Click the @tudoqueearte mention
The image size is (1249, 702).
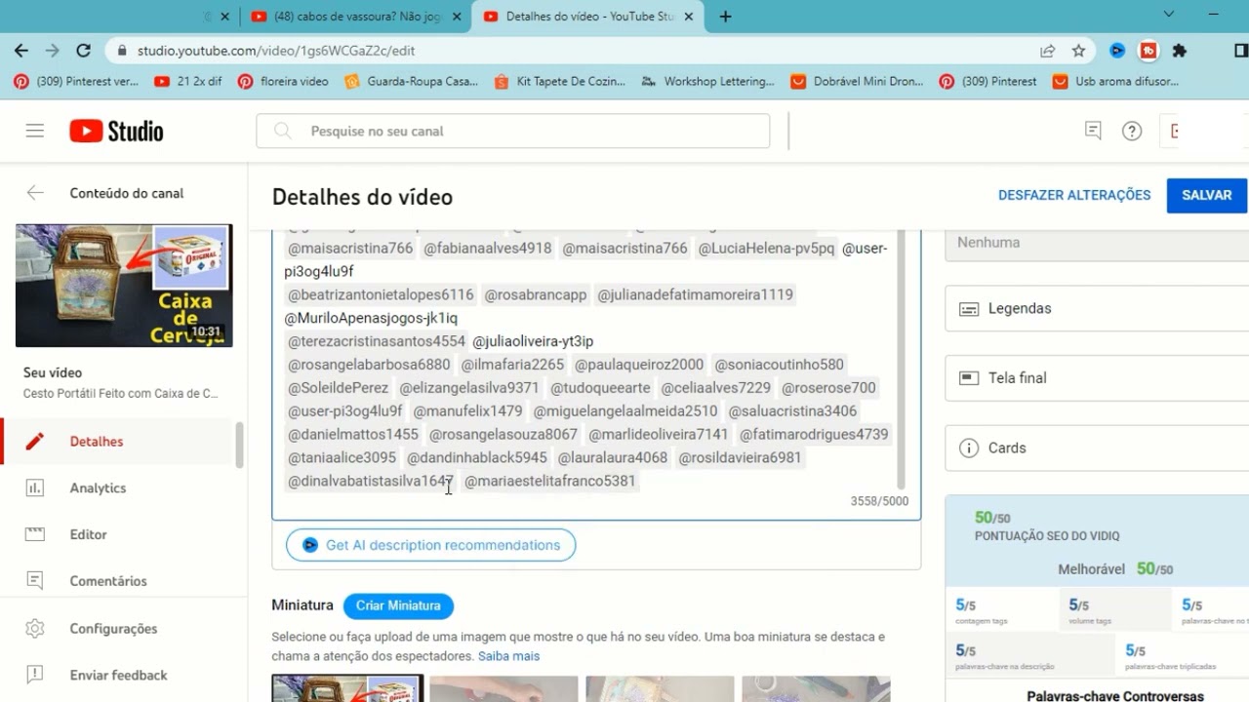[599, 388]
